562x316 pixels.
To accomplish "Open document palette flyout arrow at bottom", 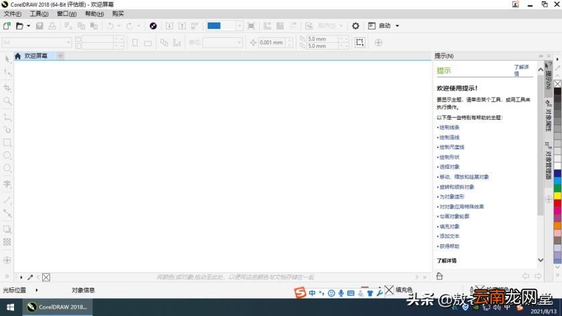I will 21,277.
